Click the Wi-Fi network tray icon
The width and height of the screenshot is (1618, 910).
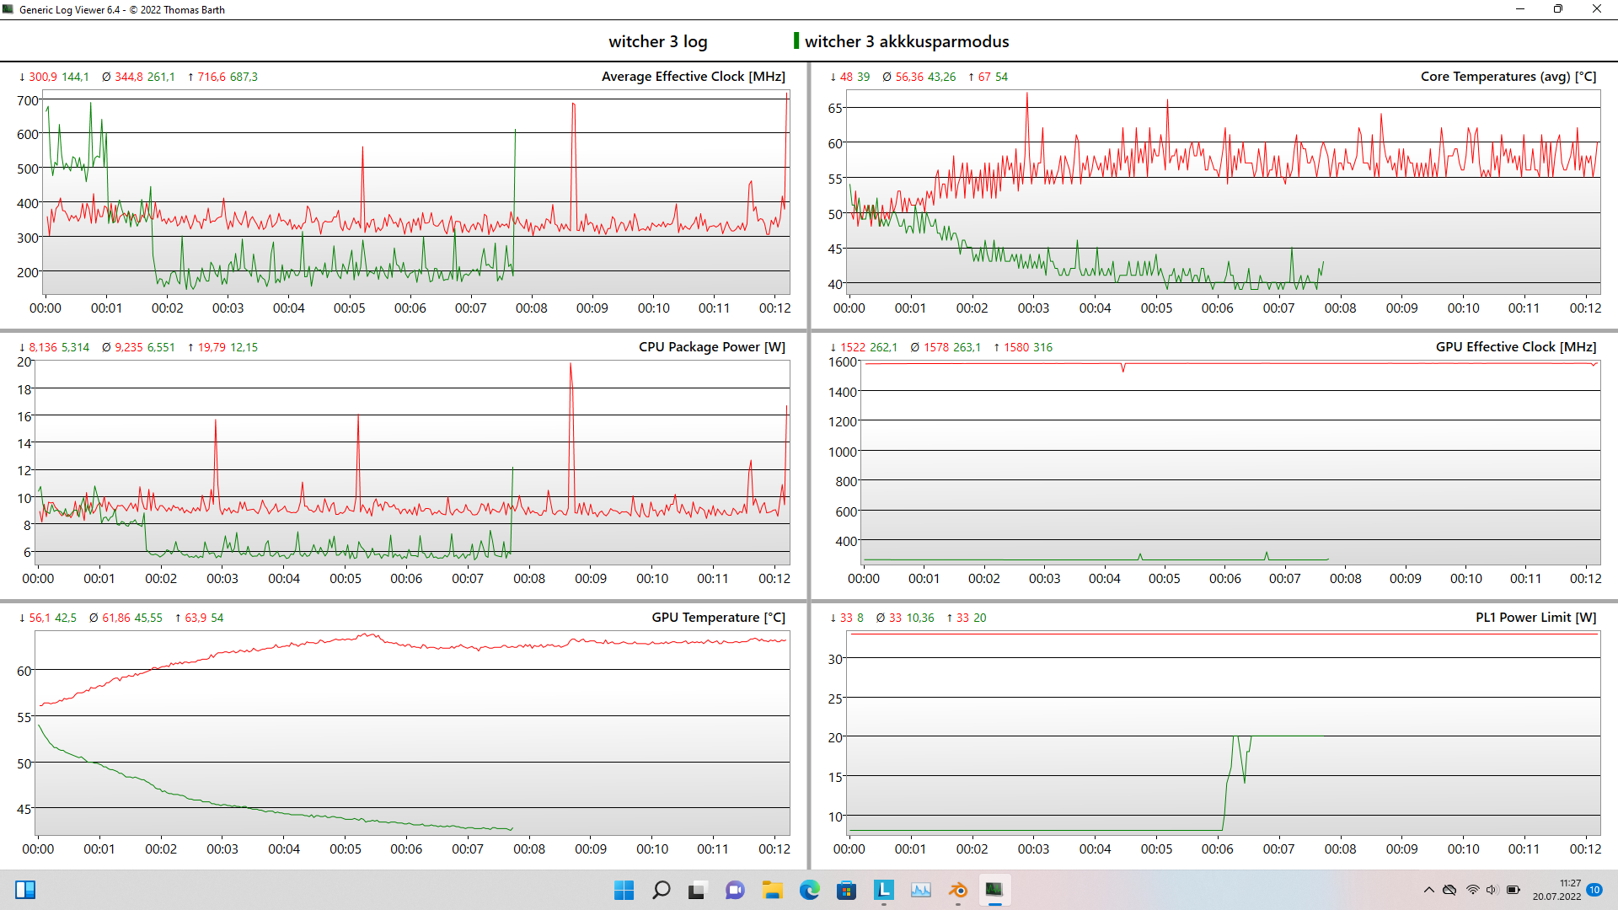1472,890
